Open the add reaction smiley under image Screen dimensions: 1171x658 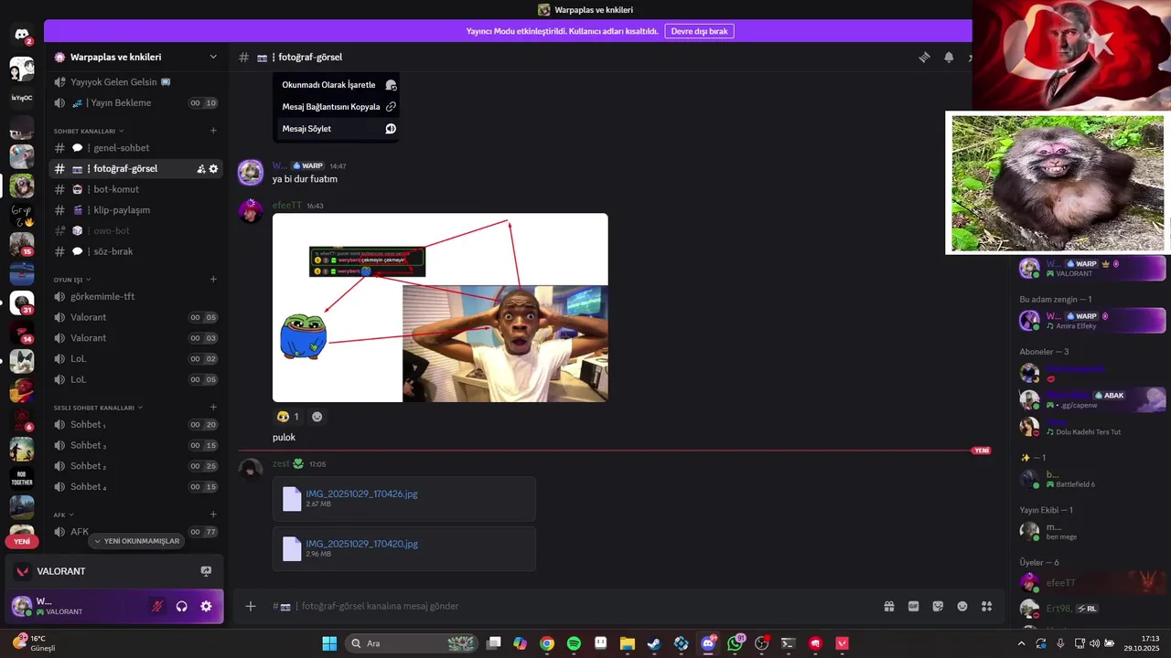317,417
